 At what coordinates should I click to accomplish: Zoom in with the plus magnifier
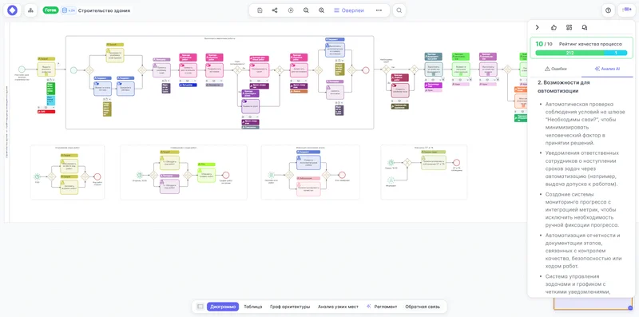322,10
